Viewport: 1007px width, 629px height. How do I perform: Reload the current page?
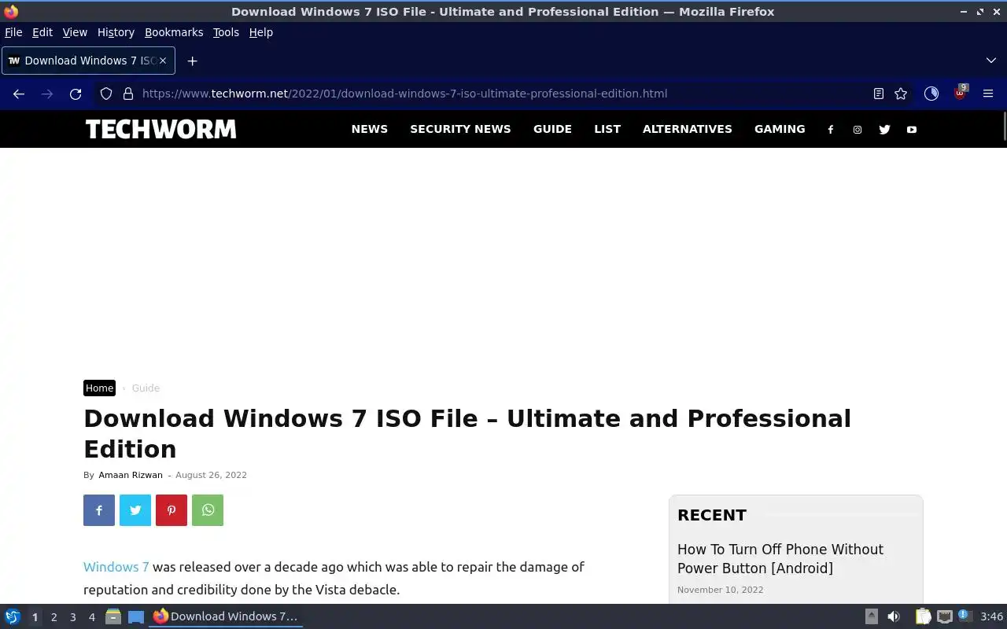pyautogui.click(x=76, y=94)
